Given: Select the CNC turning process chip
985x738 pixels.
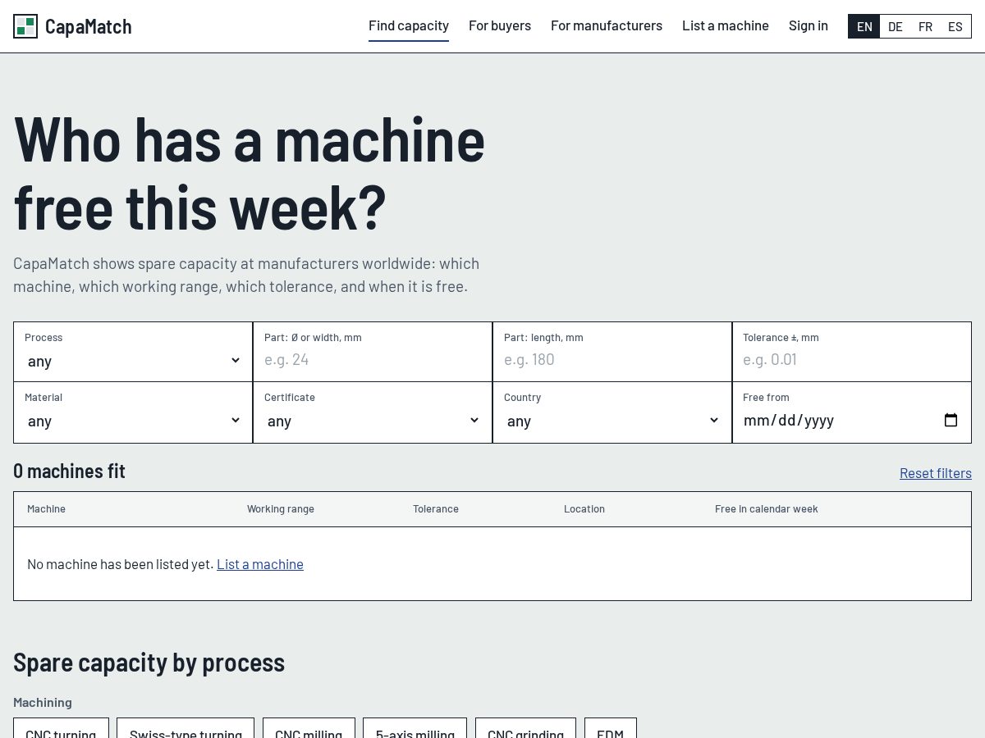Looking at the screenshot, I should pyautogui.click(x=61, y=728).
